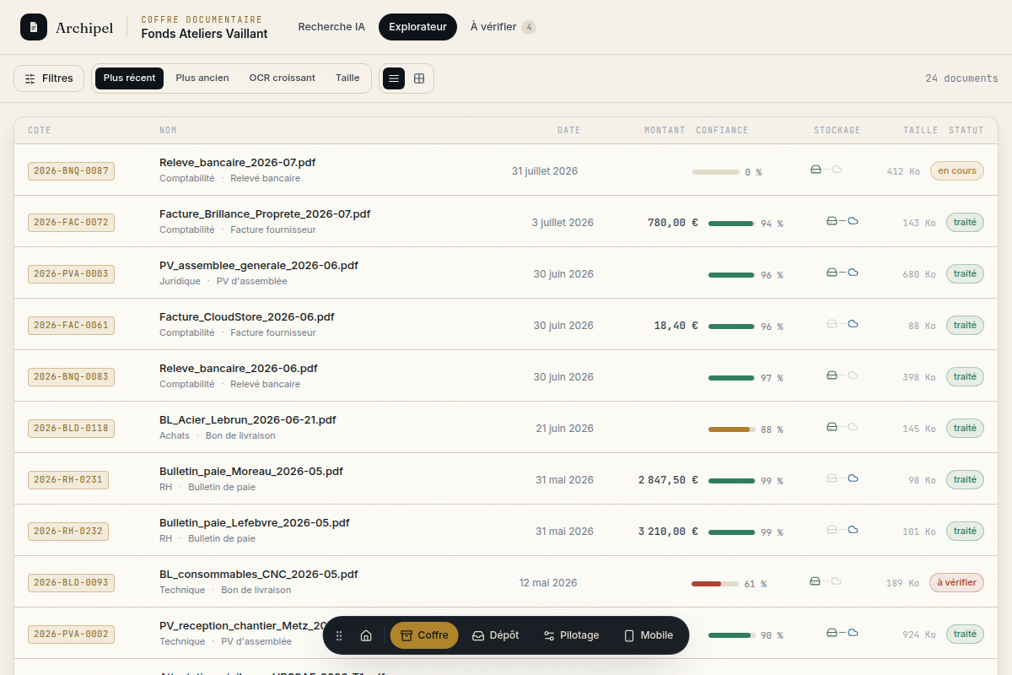
Task: Grab the dock drag handle icon
Action: tap(339, 635)
